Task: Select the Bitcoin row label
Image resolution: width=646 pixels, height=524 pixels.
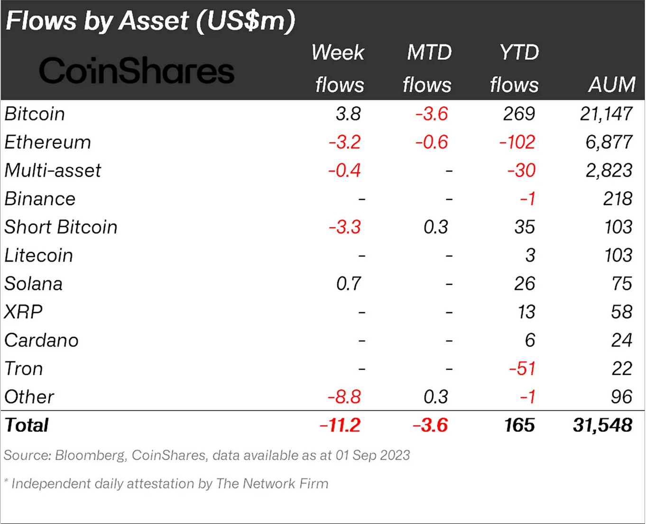Action: coord(35,114)
